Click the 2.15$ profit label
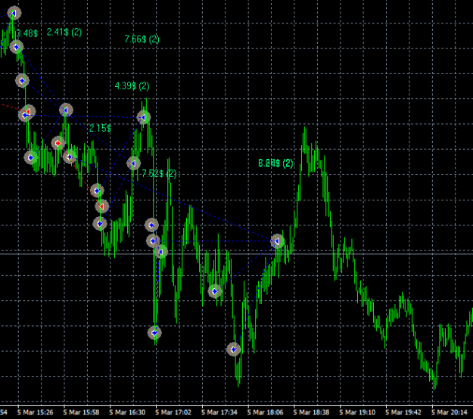 (100, 128)
